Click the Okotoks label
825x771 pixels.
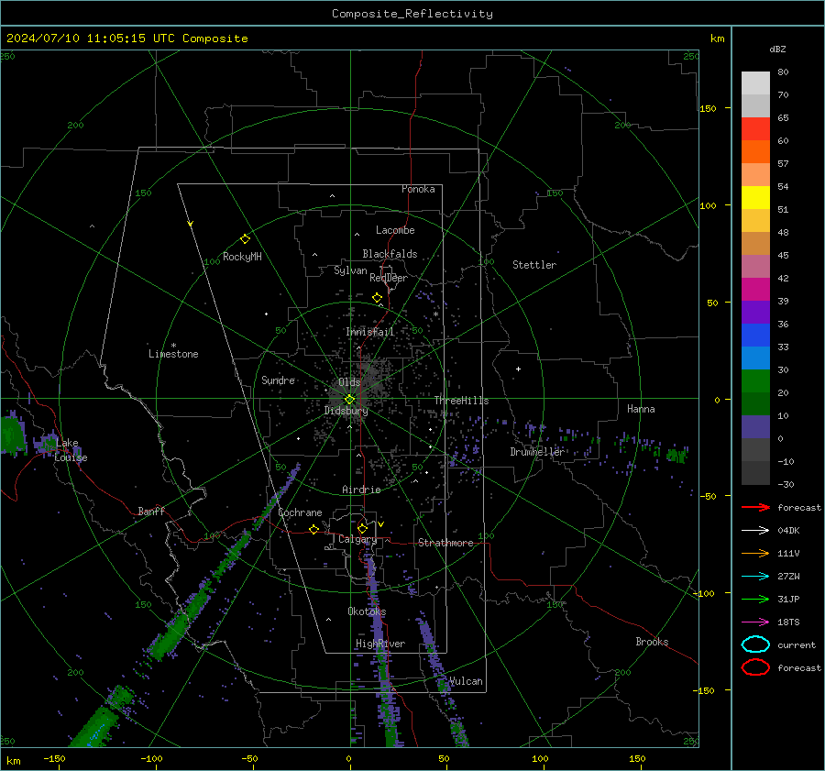click(x=367, y=611)
